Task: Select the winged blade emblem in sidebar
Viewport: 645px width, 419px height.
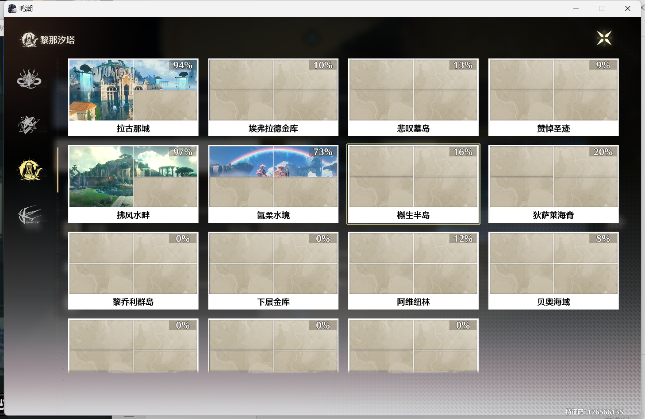Action: point(29,215)
